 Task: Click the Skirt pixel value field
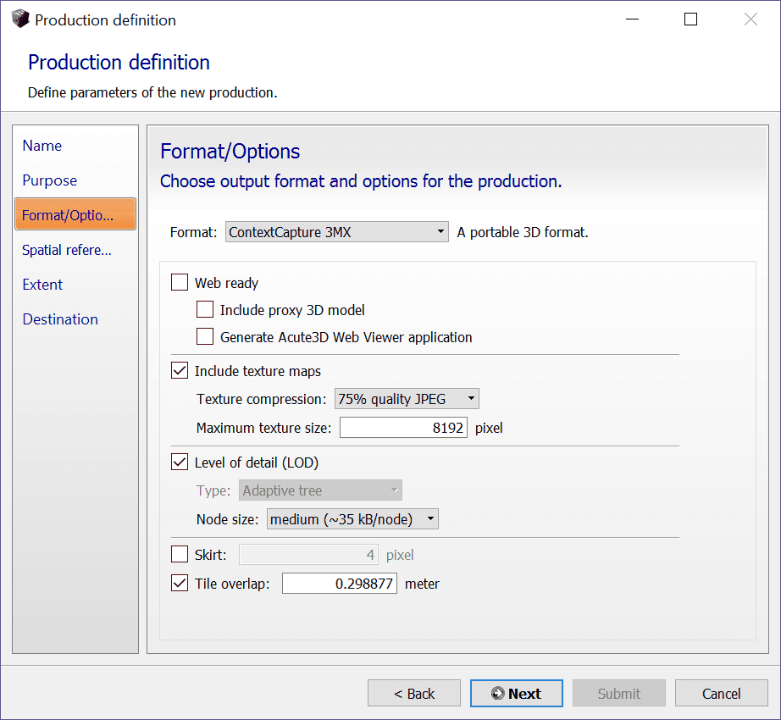tap(309, 555)
